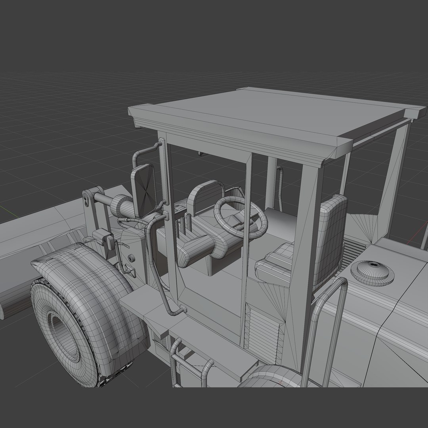
Task: Select the large front tire
Action: coord(64,333)
